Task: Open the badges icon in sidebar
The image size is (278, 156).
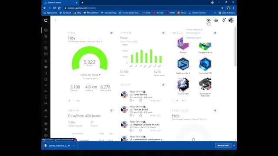Action: pos(46,124)
